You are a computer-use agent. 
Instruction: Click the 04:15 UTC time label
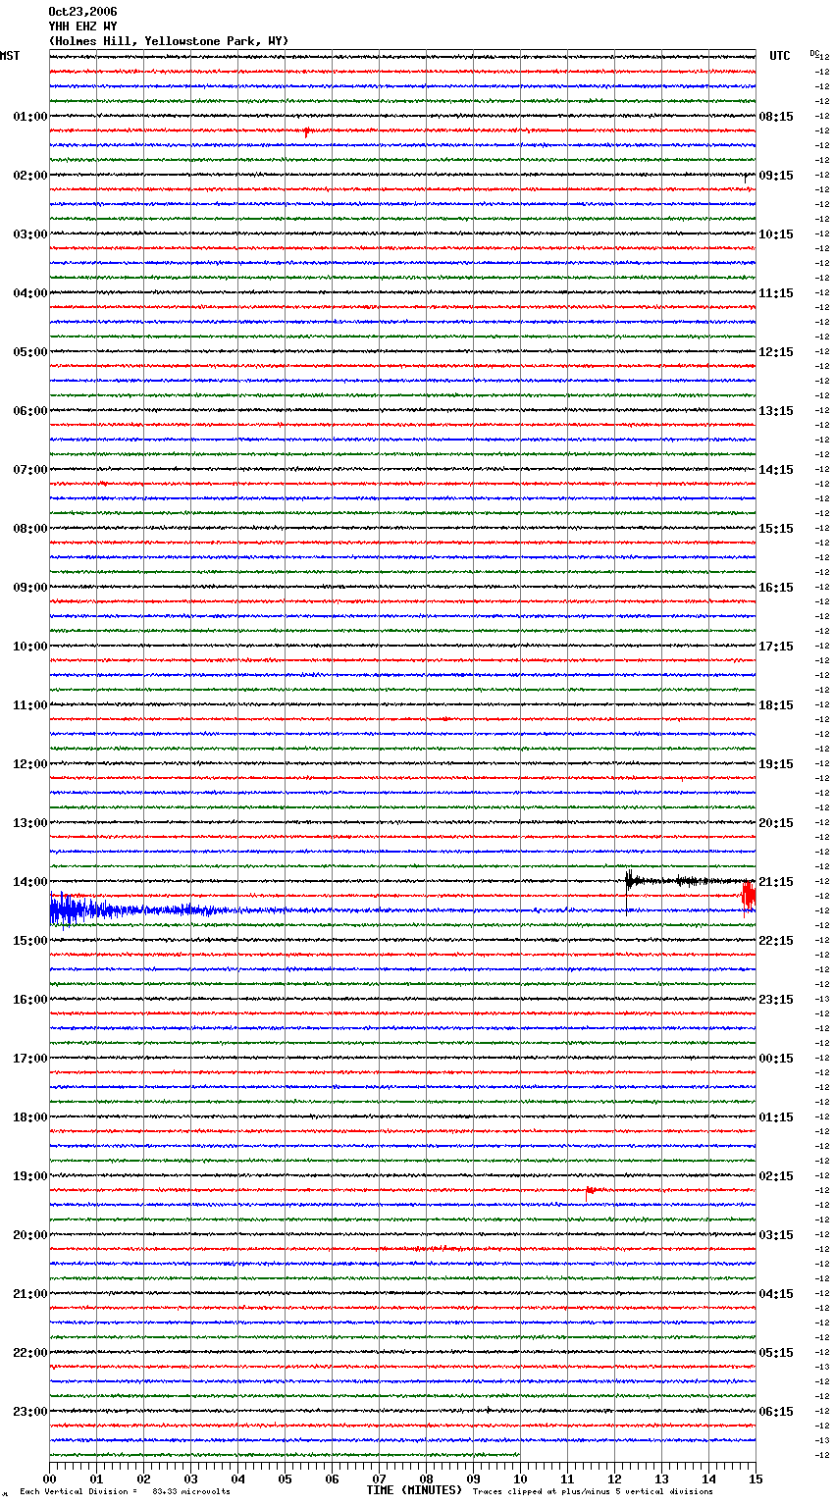click(776, 1294)
